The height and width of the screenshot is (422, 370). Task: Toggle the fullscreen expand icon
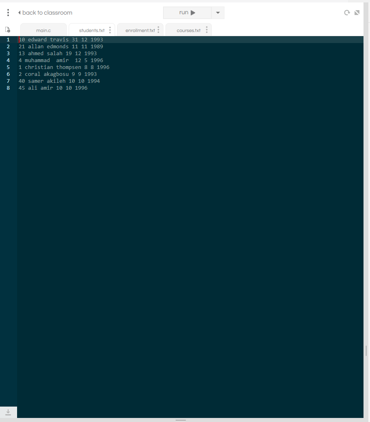coord(357,13)
